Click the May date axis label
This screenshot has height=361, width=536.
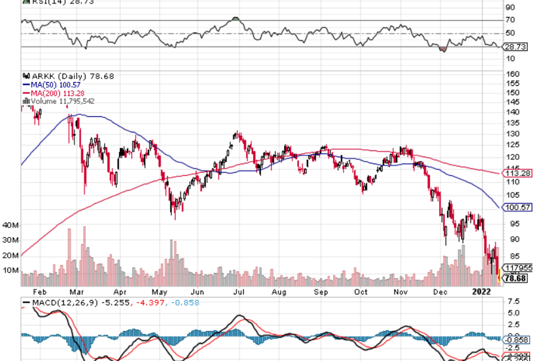coord(160,292)
